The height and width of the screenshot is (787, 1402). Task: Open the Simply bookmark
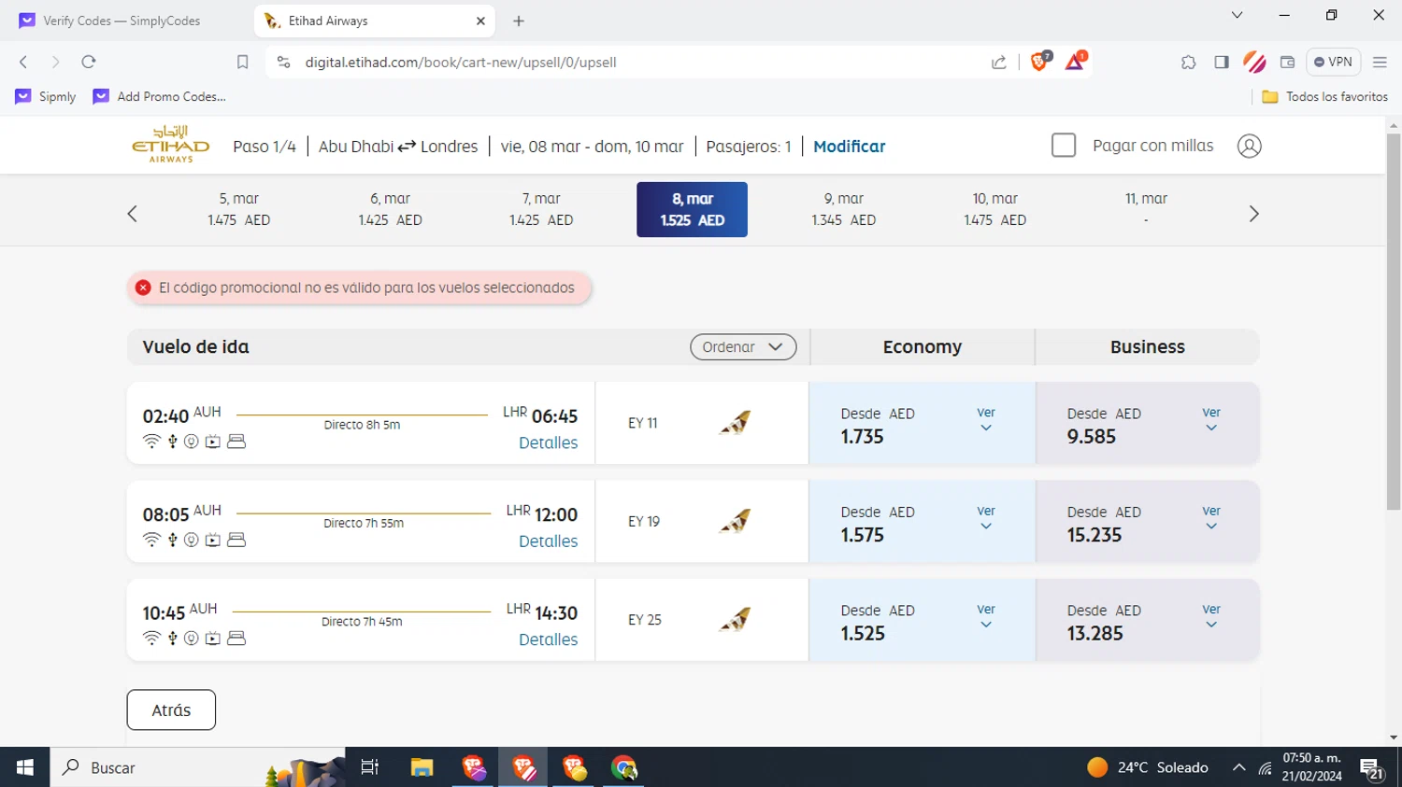click(x=46, y=96)
